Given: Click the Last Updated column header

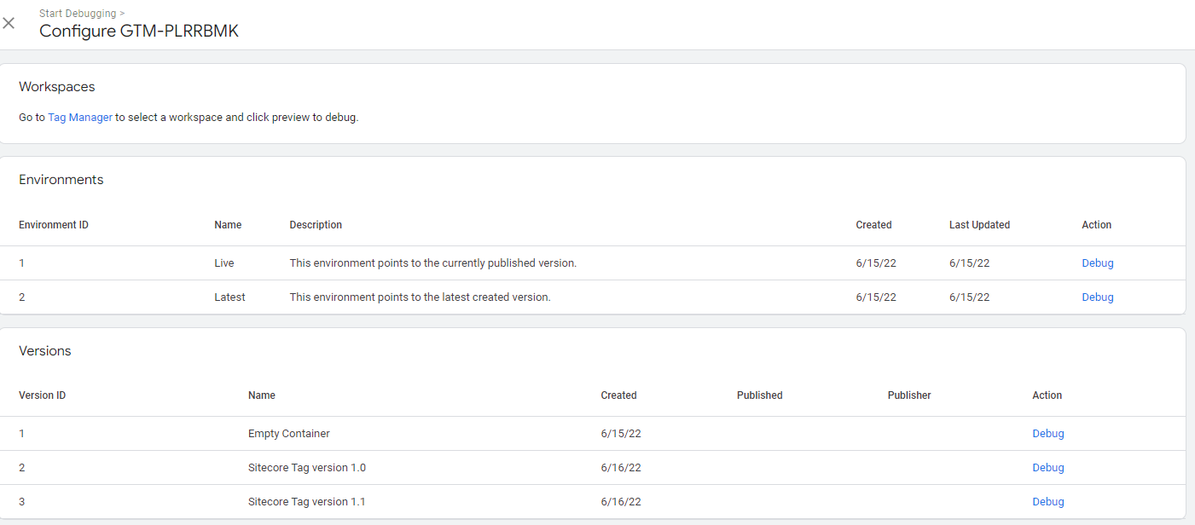Looking at the screenshot, I should [979, 225].
